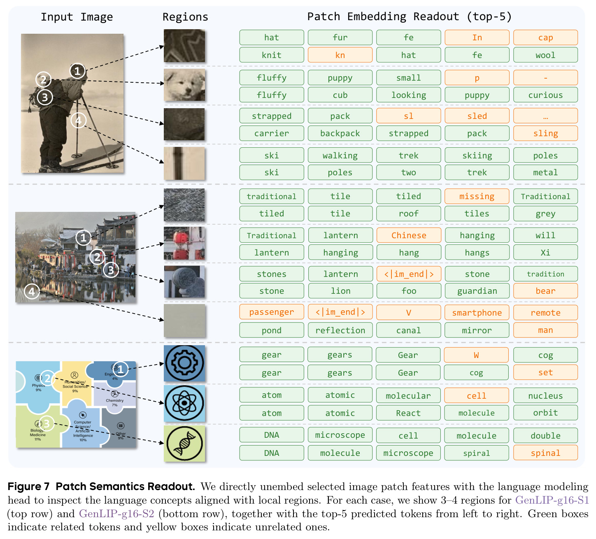
Task: Click the orange 'cap' token box
Action: click(x=545, y=37)
